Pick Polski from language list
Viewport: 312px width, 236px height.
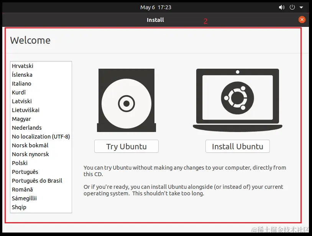tap(41, 163)
